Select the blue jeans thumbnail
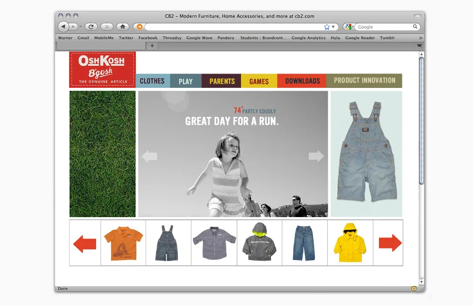 click(x=304, y=243)
